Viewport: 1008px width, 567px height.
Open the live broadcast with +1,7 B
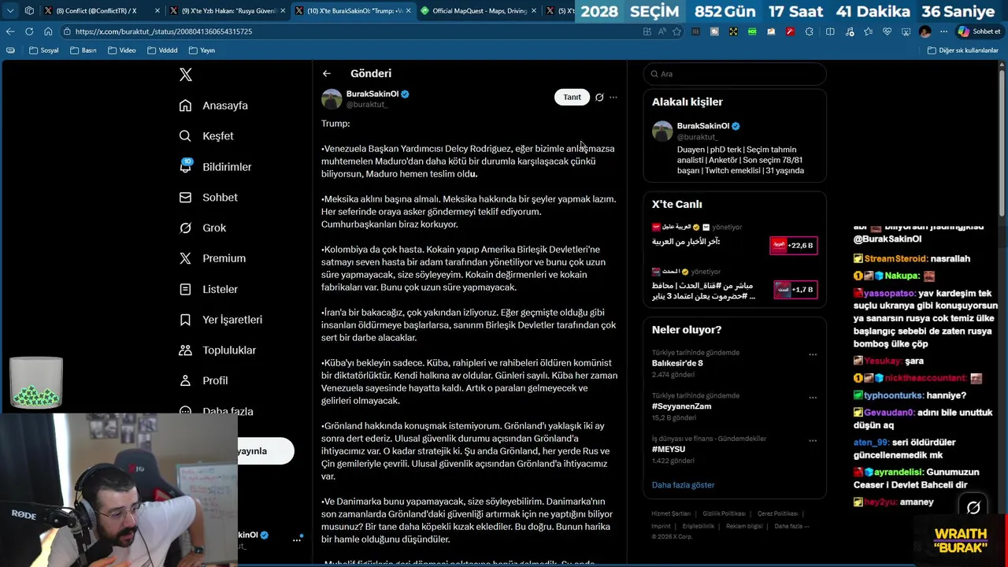[x=734, y=283]
